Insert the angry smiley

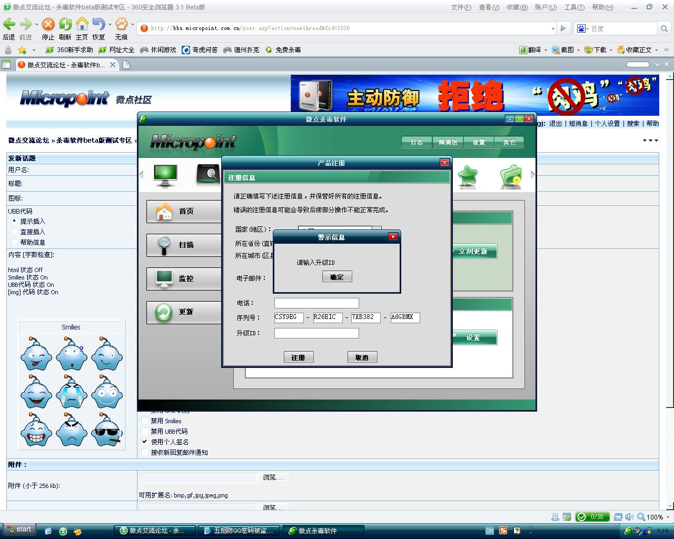tap(72, 429)
